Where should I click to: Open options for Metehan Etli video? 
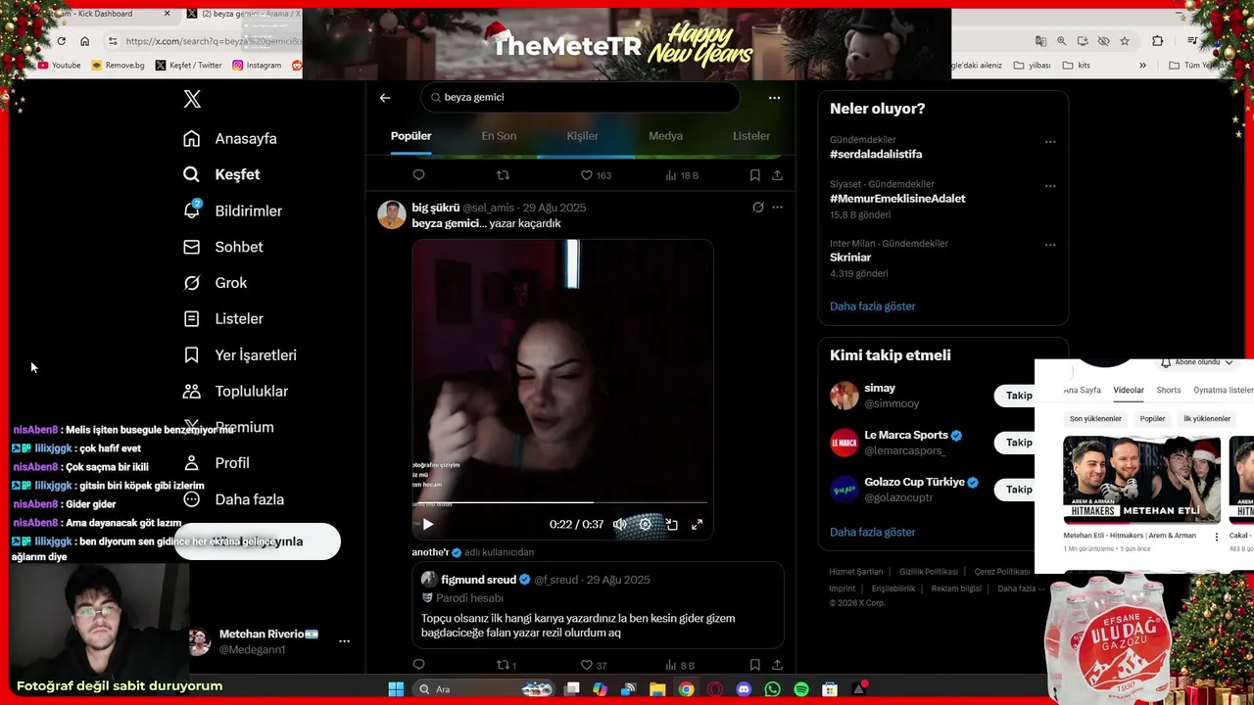point(1217,538)
